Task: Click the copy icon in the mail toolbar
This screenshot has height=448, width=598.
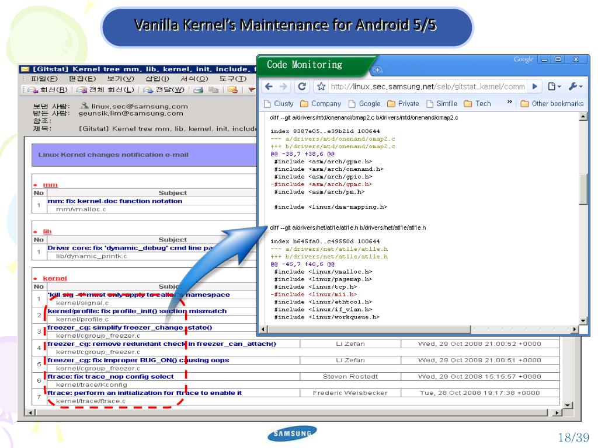Action: [x=214, y=90]
